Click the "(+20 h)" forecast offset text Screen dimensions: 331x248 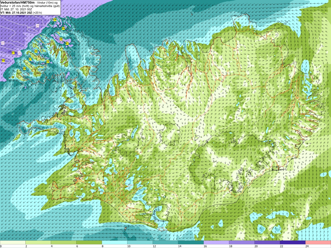pyautogui.click(x=37, y=12)
